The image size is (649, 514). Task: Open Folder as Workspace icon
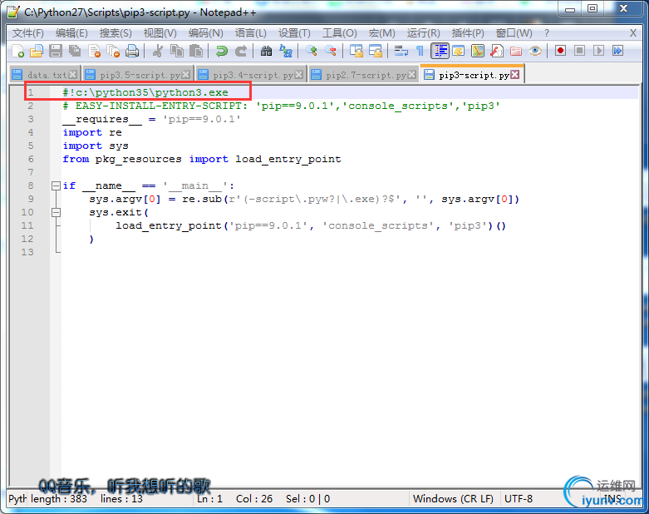516,51
